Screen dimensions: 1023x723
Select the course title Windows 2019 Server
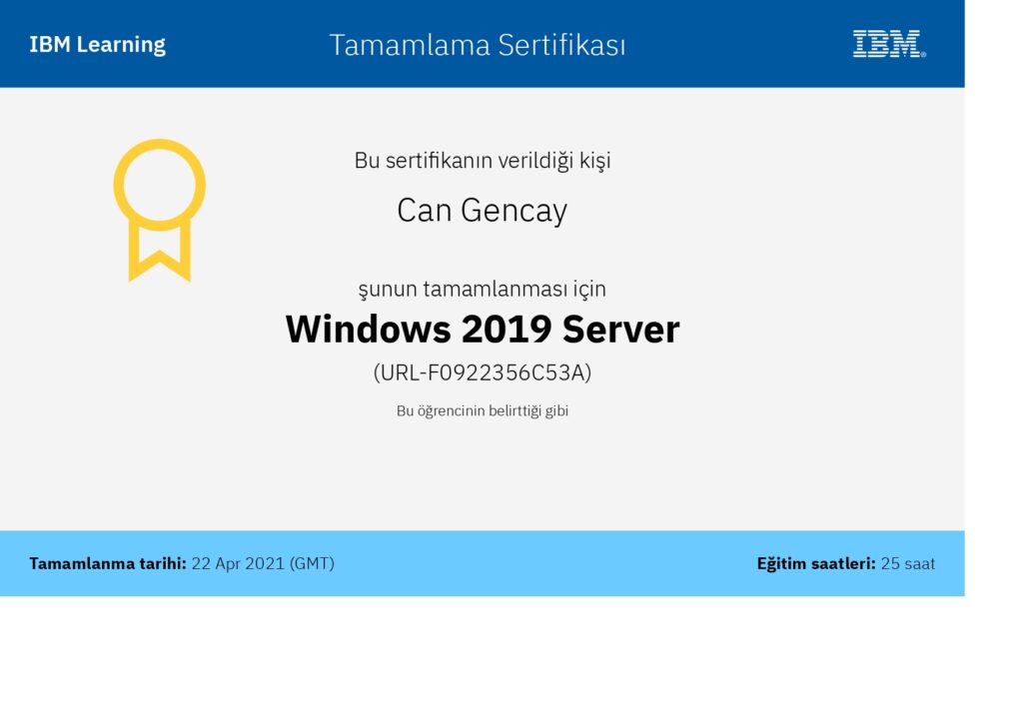483,329
